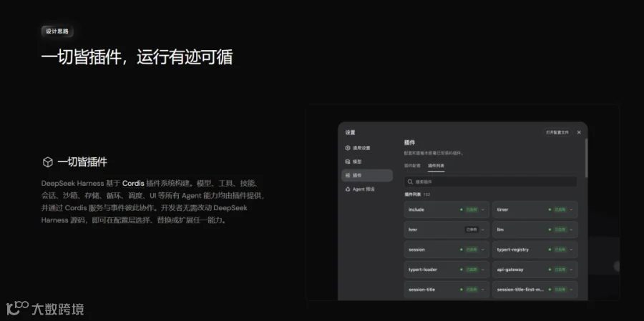This screenshot has height=321, width=644.
Task: Expand the hmr plugin chevron
Action: [x=482, y=229]
